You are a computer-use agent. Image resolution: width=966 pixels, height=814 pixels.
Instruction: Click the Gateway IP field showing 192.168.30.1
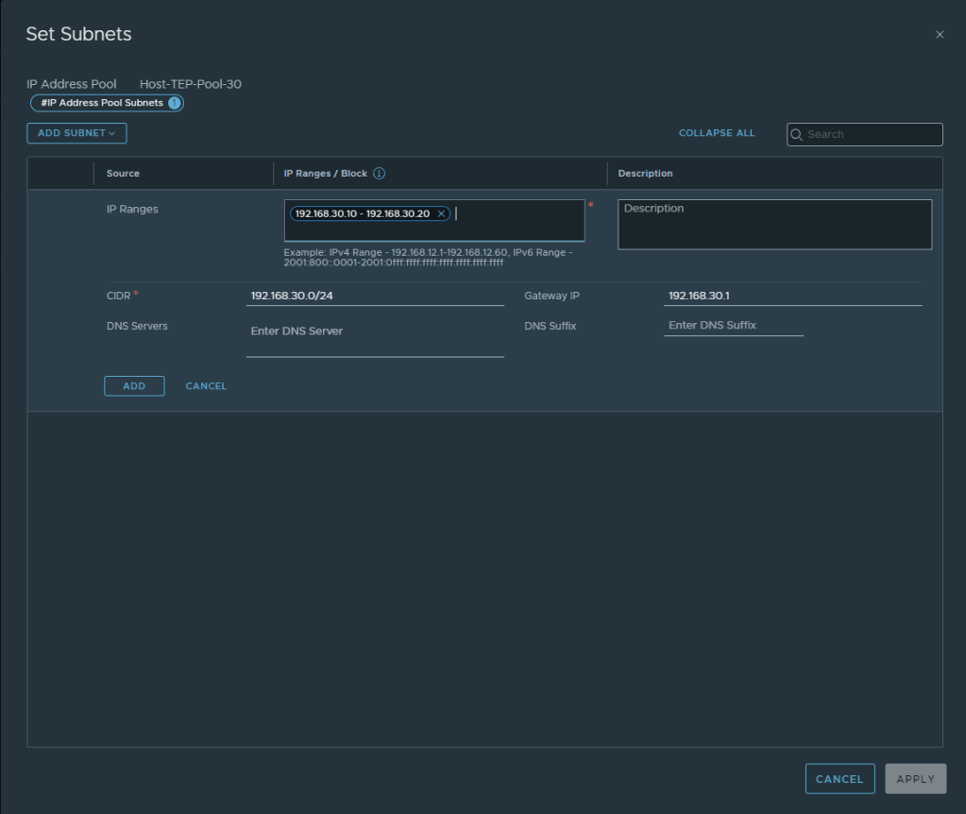click(x=792, y=296)
